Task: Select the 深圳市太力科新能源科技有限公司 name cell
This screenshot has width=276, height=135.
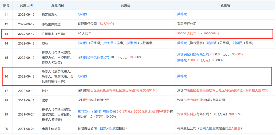Action: 204,100
